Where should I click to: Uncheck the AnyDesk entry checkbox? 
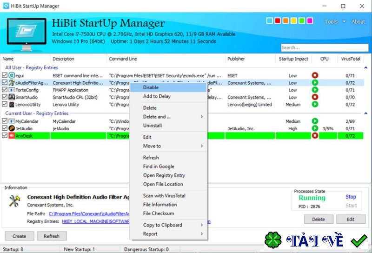[x=5, y=135]
